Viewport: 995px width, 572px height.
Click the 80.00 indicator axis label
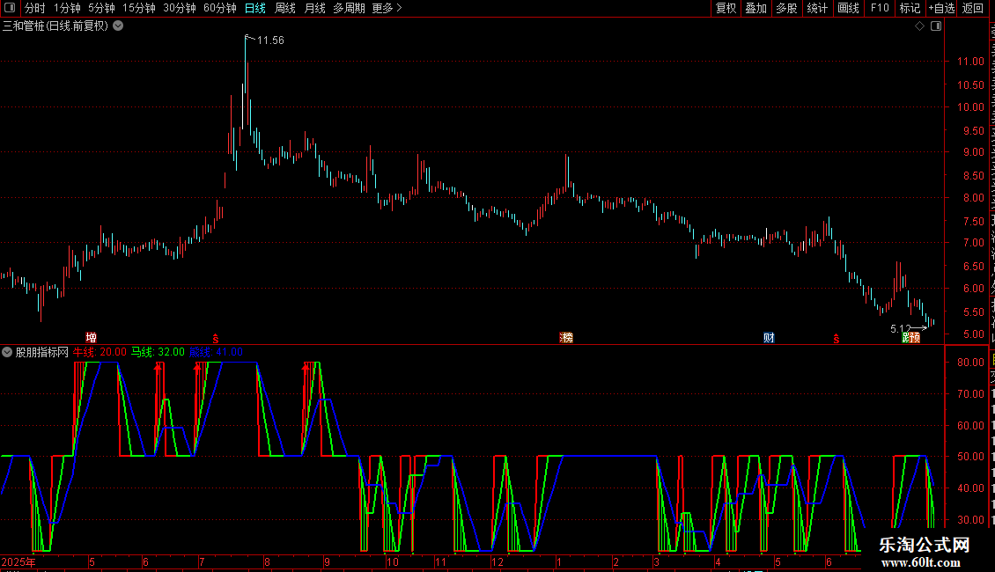(x=971, y=362)
